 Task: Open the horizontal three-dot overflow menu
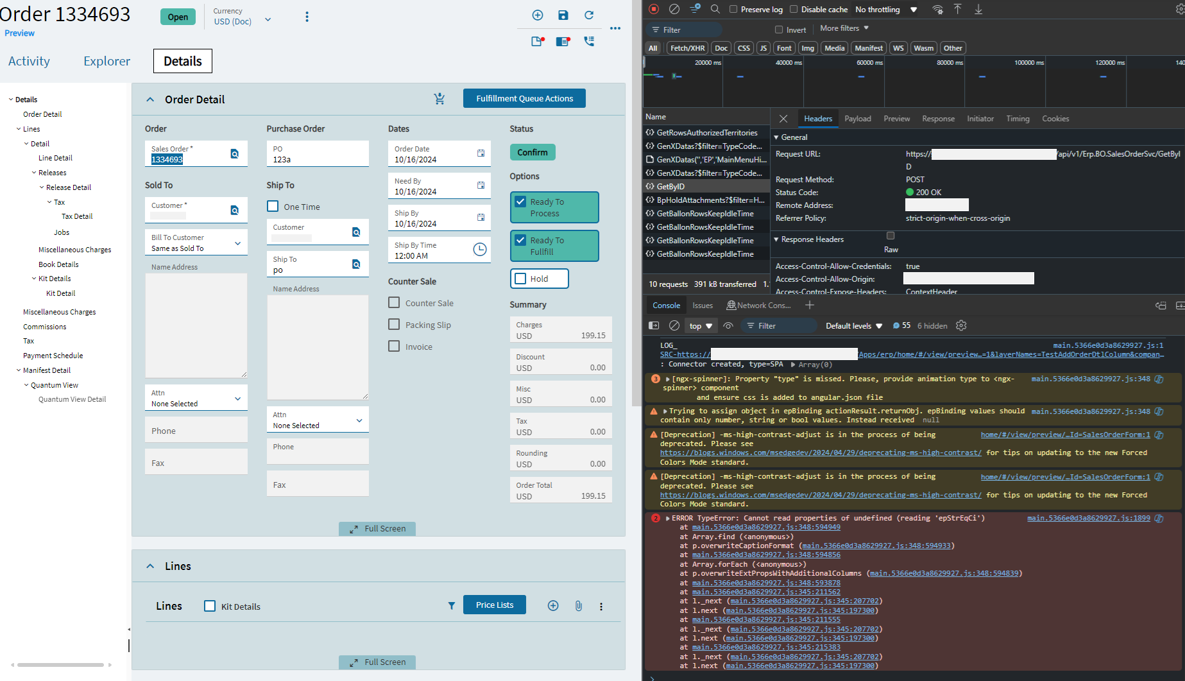pyautogui.click(x=615, y=28)
